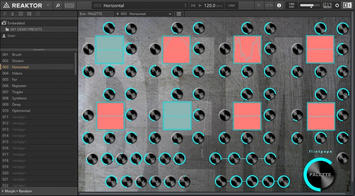Toggle the LNK link button
The height and width of the screenshot is (196, 355).
point(232,6)
